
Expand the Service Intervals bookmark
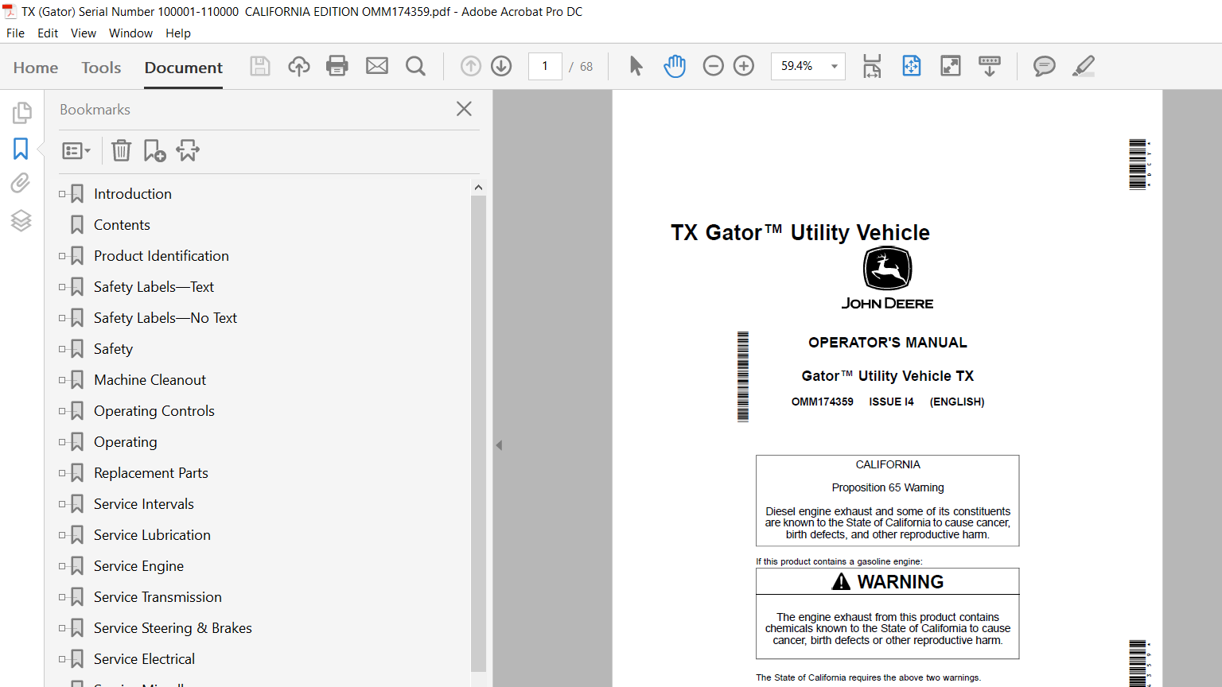pos(62,504)
